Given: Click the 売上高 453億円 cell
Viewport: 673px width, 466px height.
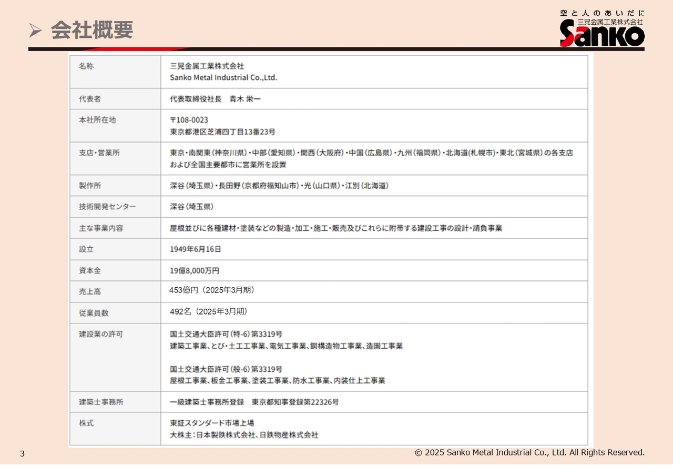Looking at the screenshot, I should click(212, 291).
